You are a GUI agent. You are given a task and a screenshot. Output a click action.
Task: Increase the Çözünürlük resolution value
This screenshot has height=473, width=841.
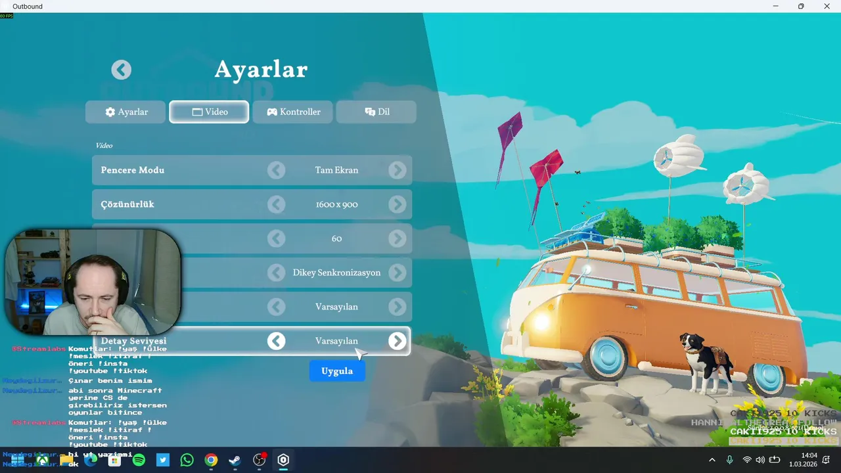click(397, 204)
